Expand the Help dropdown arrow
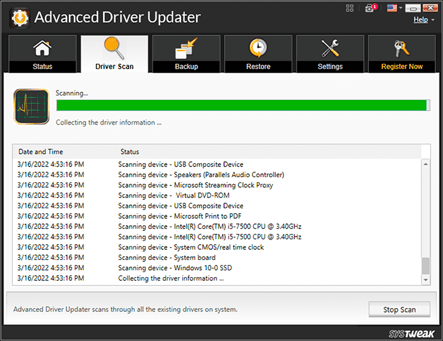Image resolution: width=443 pixels, height=341 pixels. [433, 20]
